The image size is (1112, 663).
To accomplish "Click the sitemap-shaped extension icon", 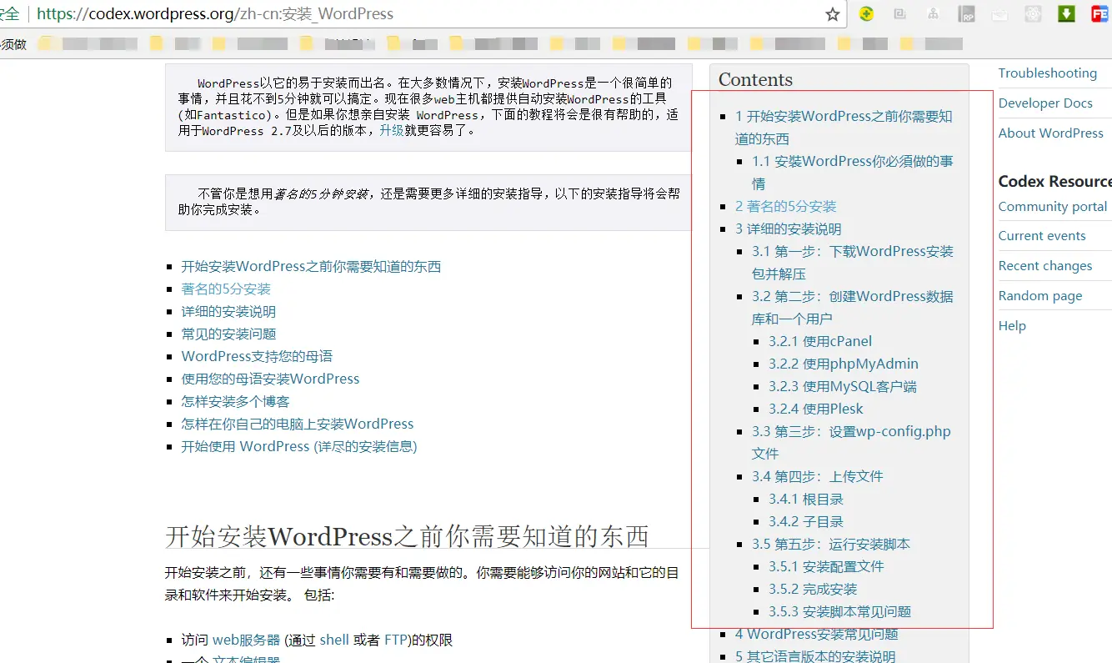I will [933, 13].
